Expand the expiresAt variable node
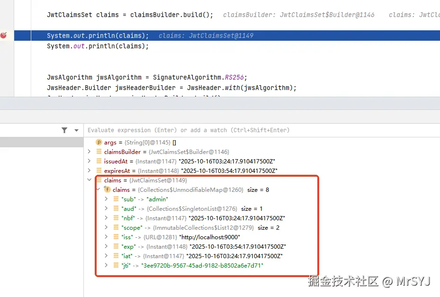This screenshot has height=297, width=440. [89, 171]
